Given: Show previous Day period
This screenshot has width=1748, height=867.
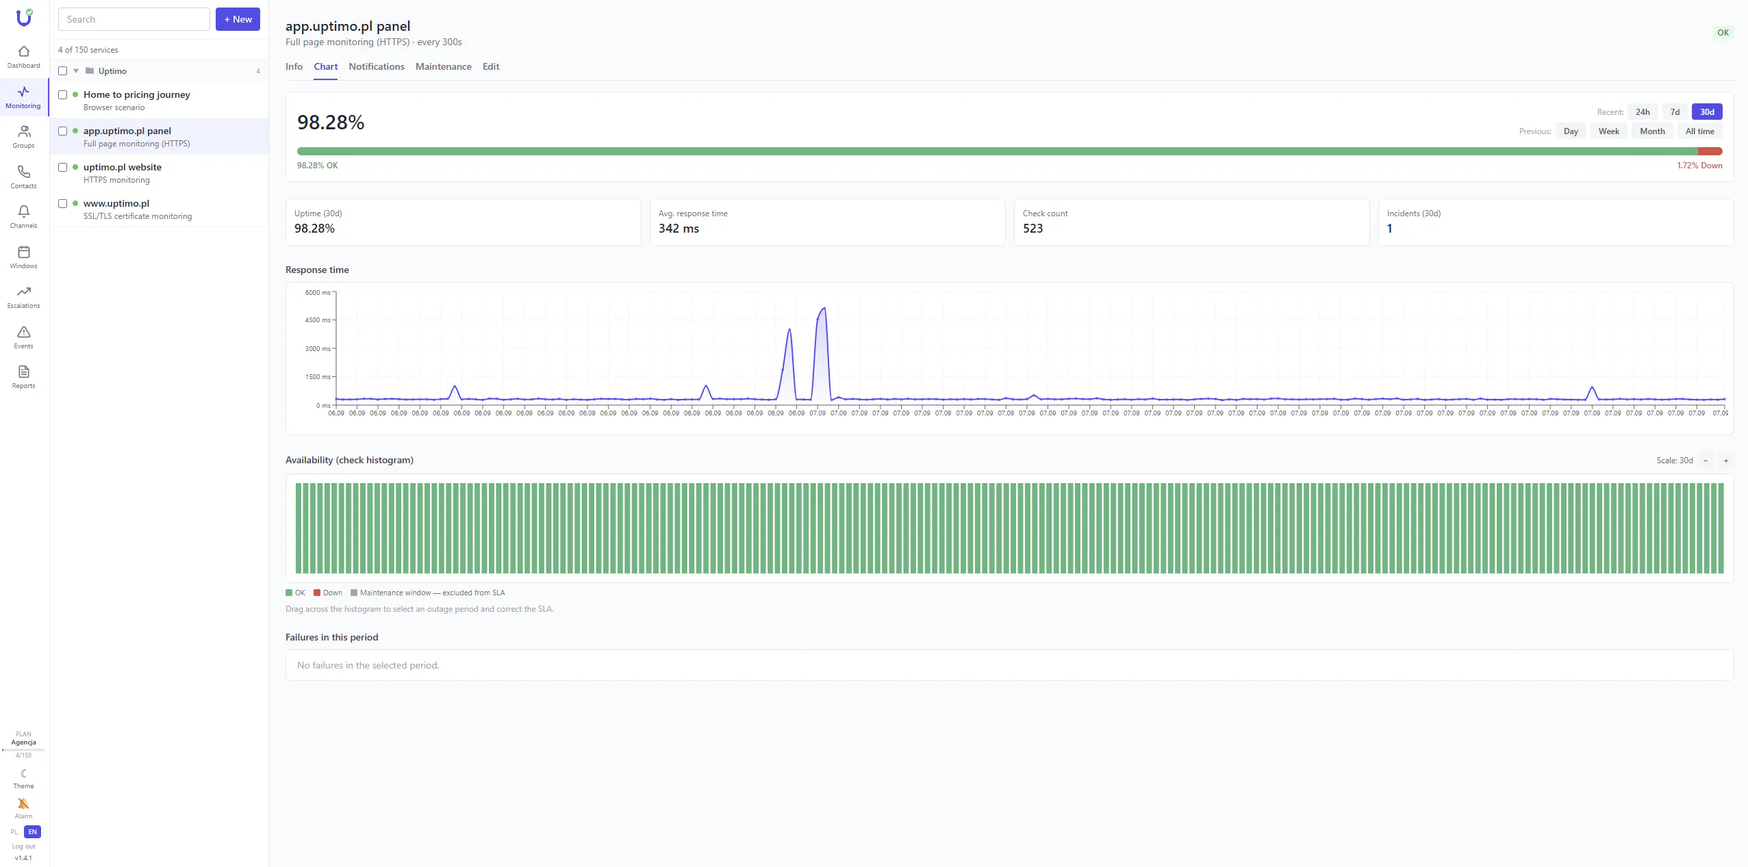Looking at the screenshot, I should point(1571,131).
